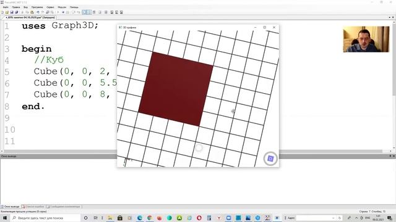Open the Программа menu
Viewport: 396px width, 222px height.
[x=37, y=7]
